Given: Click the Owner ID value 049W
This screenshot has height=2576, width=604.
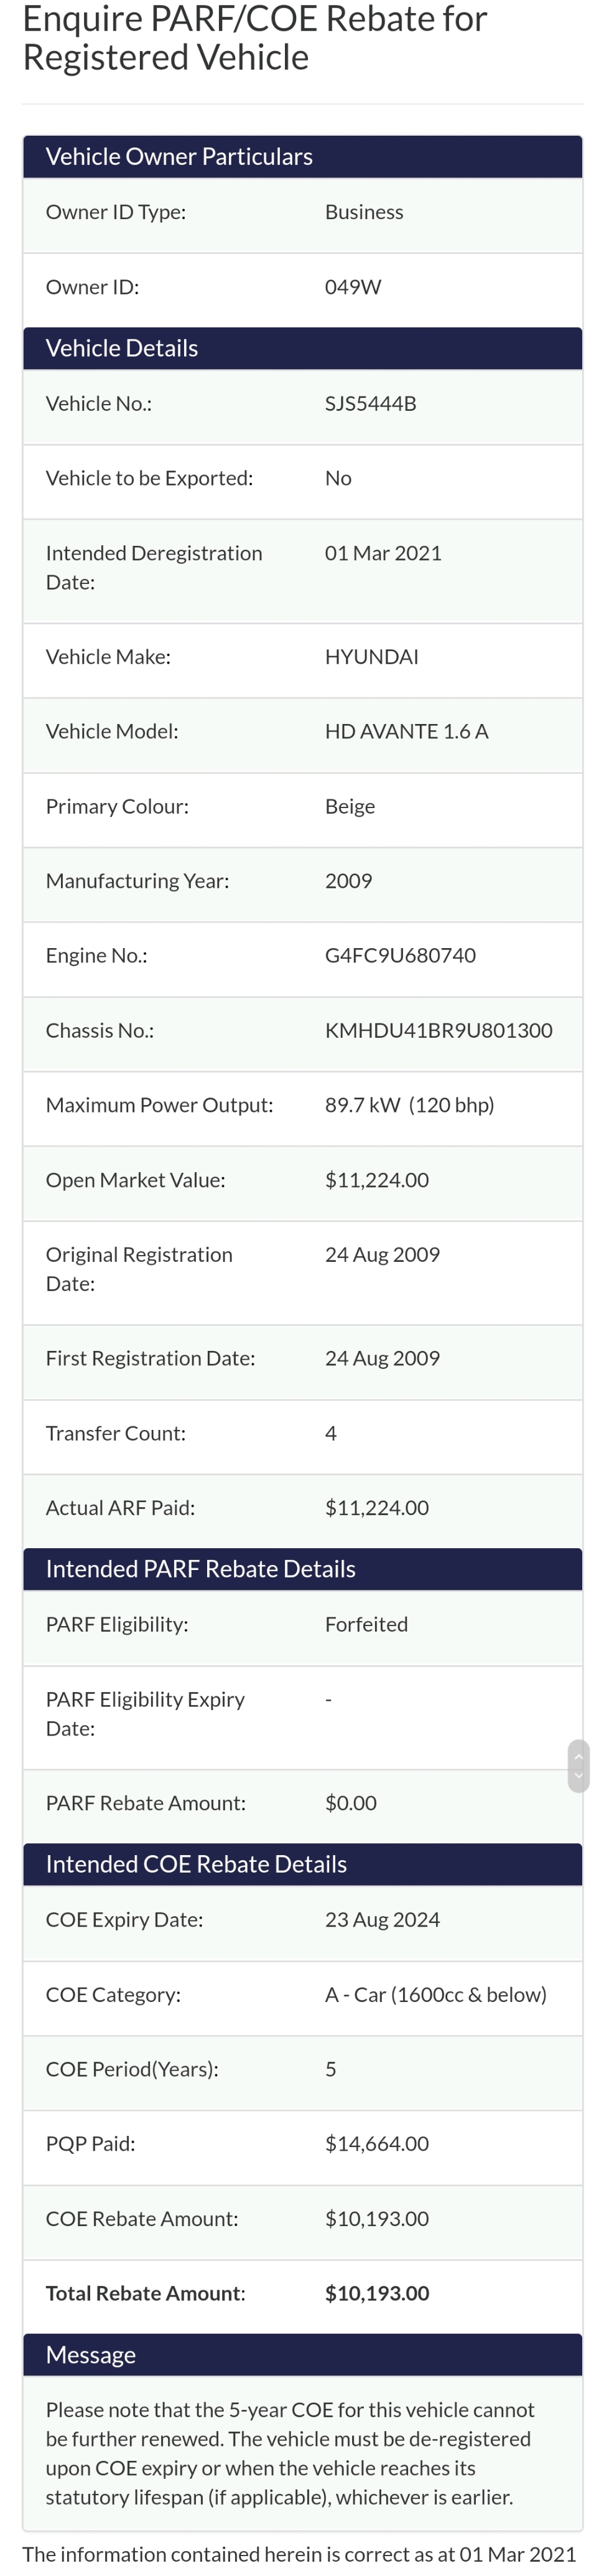Looking at the screenshot, I should point(353,287).
